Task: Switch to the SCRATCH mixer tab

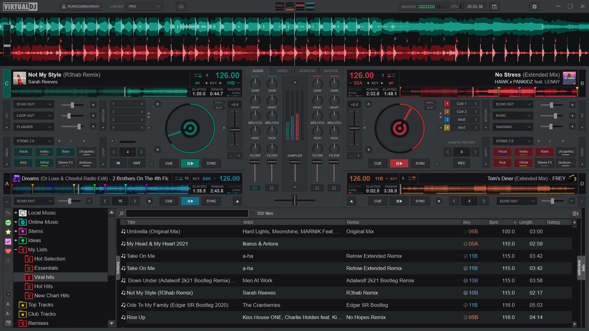Action: pos(307,71)
